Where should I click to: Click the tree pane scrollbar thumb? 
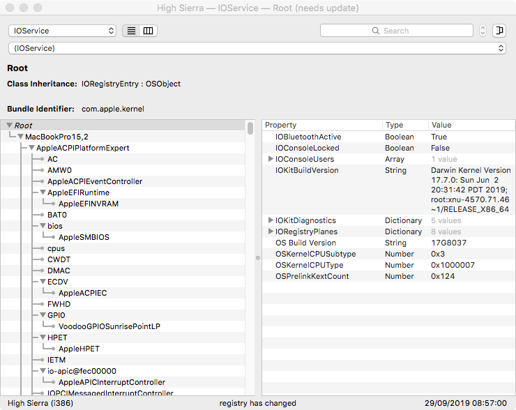pyautogui.click(x=250, y=128)
